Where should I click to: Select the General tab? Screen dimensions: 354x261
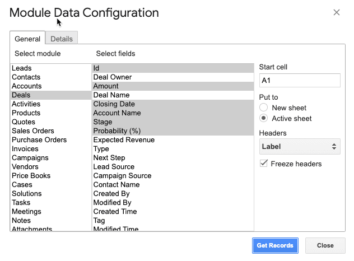pyautogui.click(x=27, y=39)
